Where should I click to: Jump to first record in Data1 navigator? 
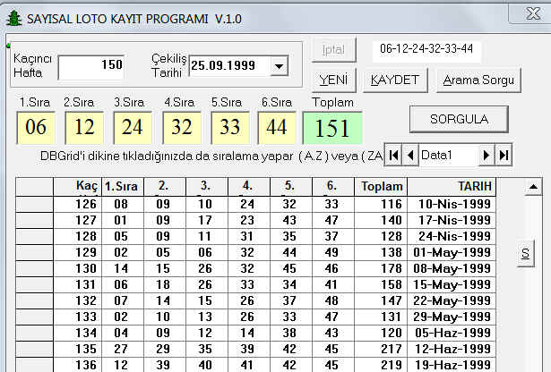point(393,155)
